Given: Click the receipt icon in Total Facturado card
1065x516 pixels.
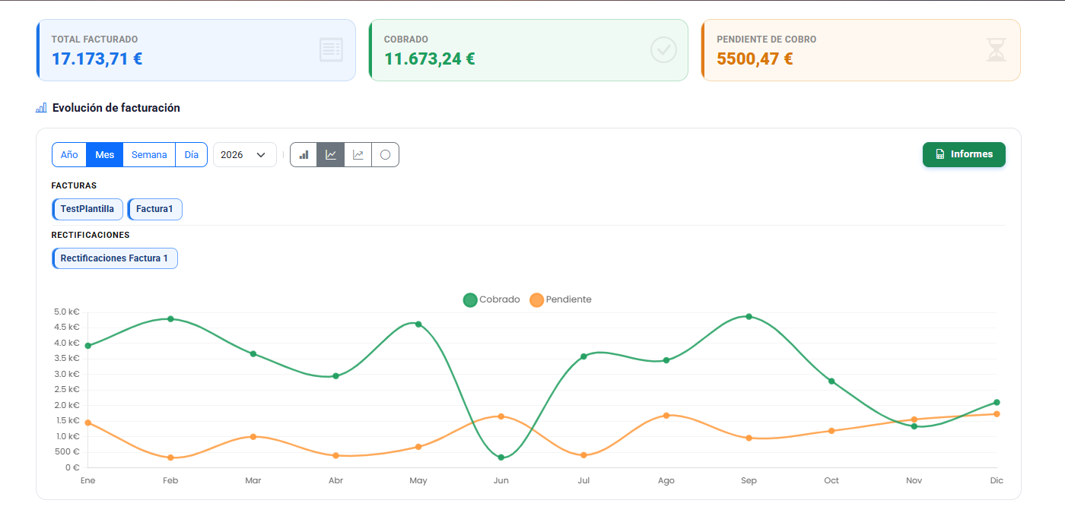Looking at the screenshot, I should (x=331, y=50).
